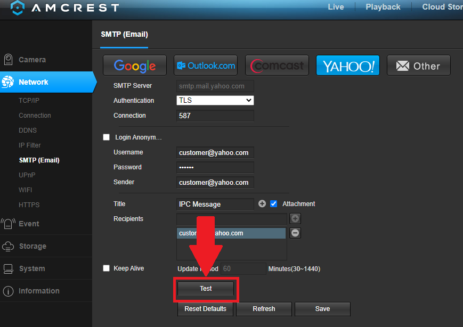The image size is (463, 327).
Task: Open the Playback tab
Action: tap(383, 7)
